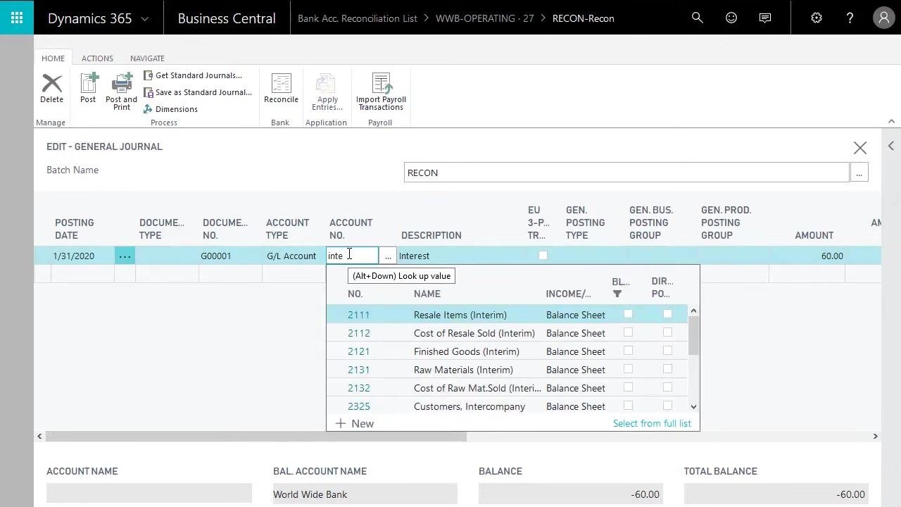Switch to the HOME ribbon tab
This screenshot has height=507, width=901.
click(x=53, y=58)
